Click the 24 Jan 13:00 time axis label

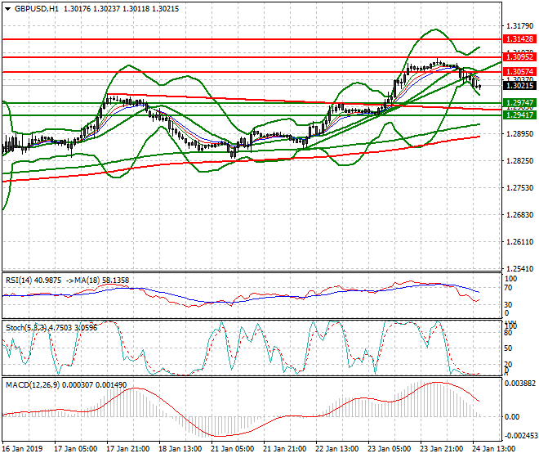pos(493,449)
